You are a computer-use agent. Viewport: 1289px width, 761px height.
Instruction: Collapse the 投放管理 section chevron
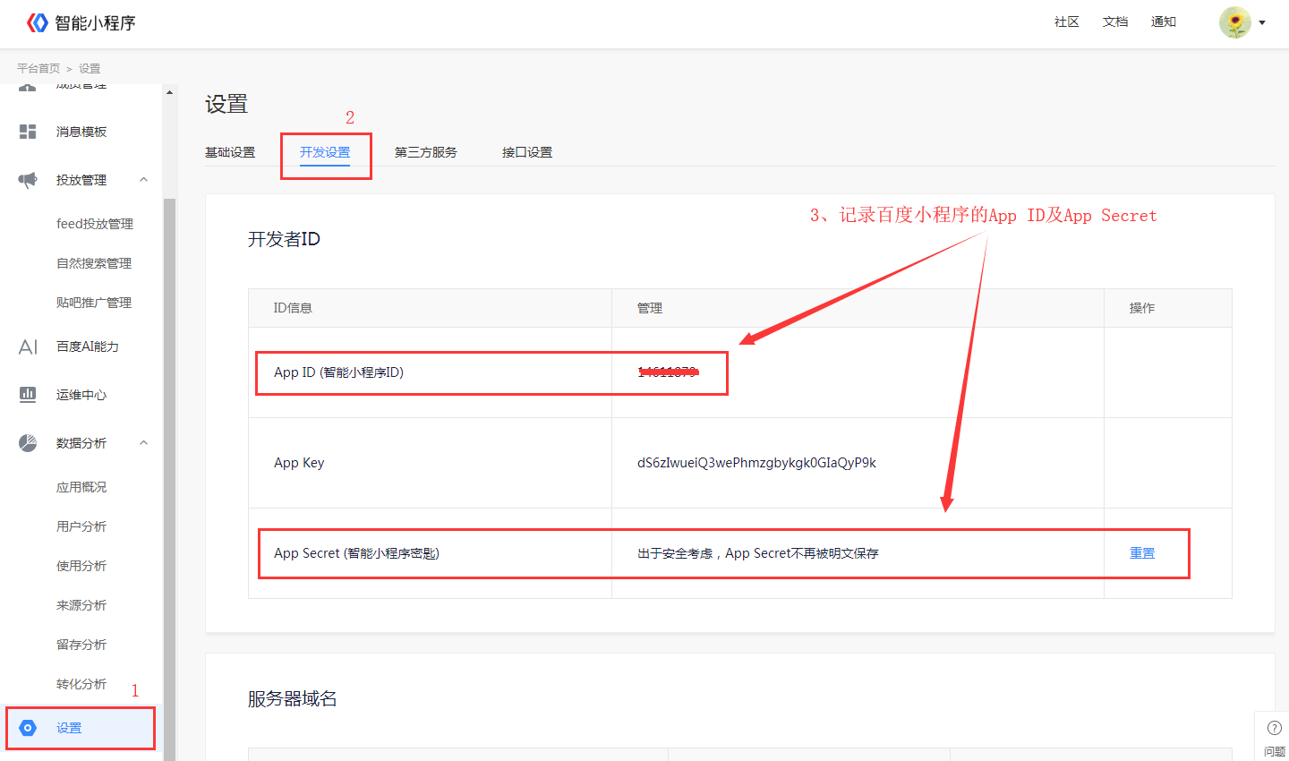[144, 180]
